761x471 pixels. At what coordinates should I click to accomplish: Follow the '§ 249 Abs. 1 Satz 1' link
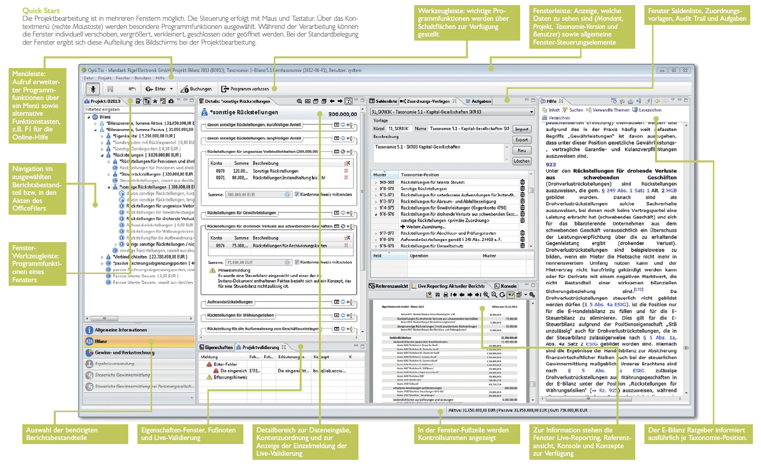[625, 191]
